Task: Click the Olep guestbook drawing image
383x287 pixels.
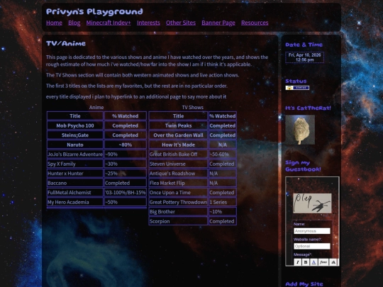Action: [312, 203]
